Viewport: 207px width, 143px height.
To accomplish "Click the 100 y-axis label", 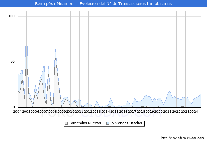I will [x=11, y=16].
